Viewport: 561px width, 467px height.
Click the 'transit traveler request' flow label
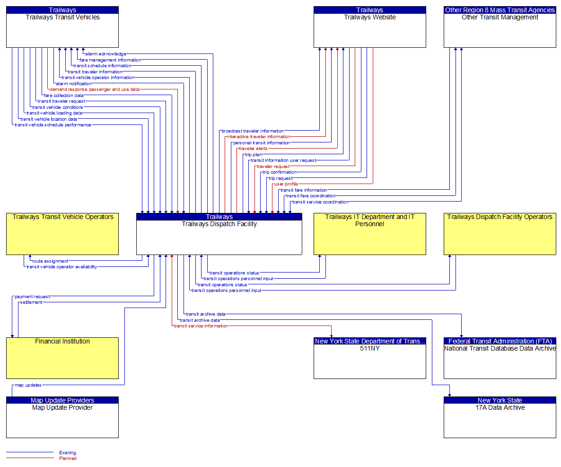(x=61, y=101)
